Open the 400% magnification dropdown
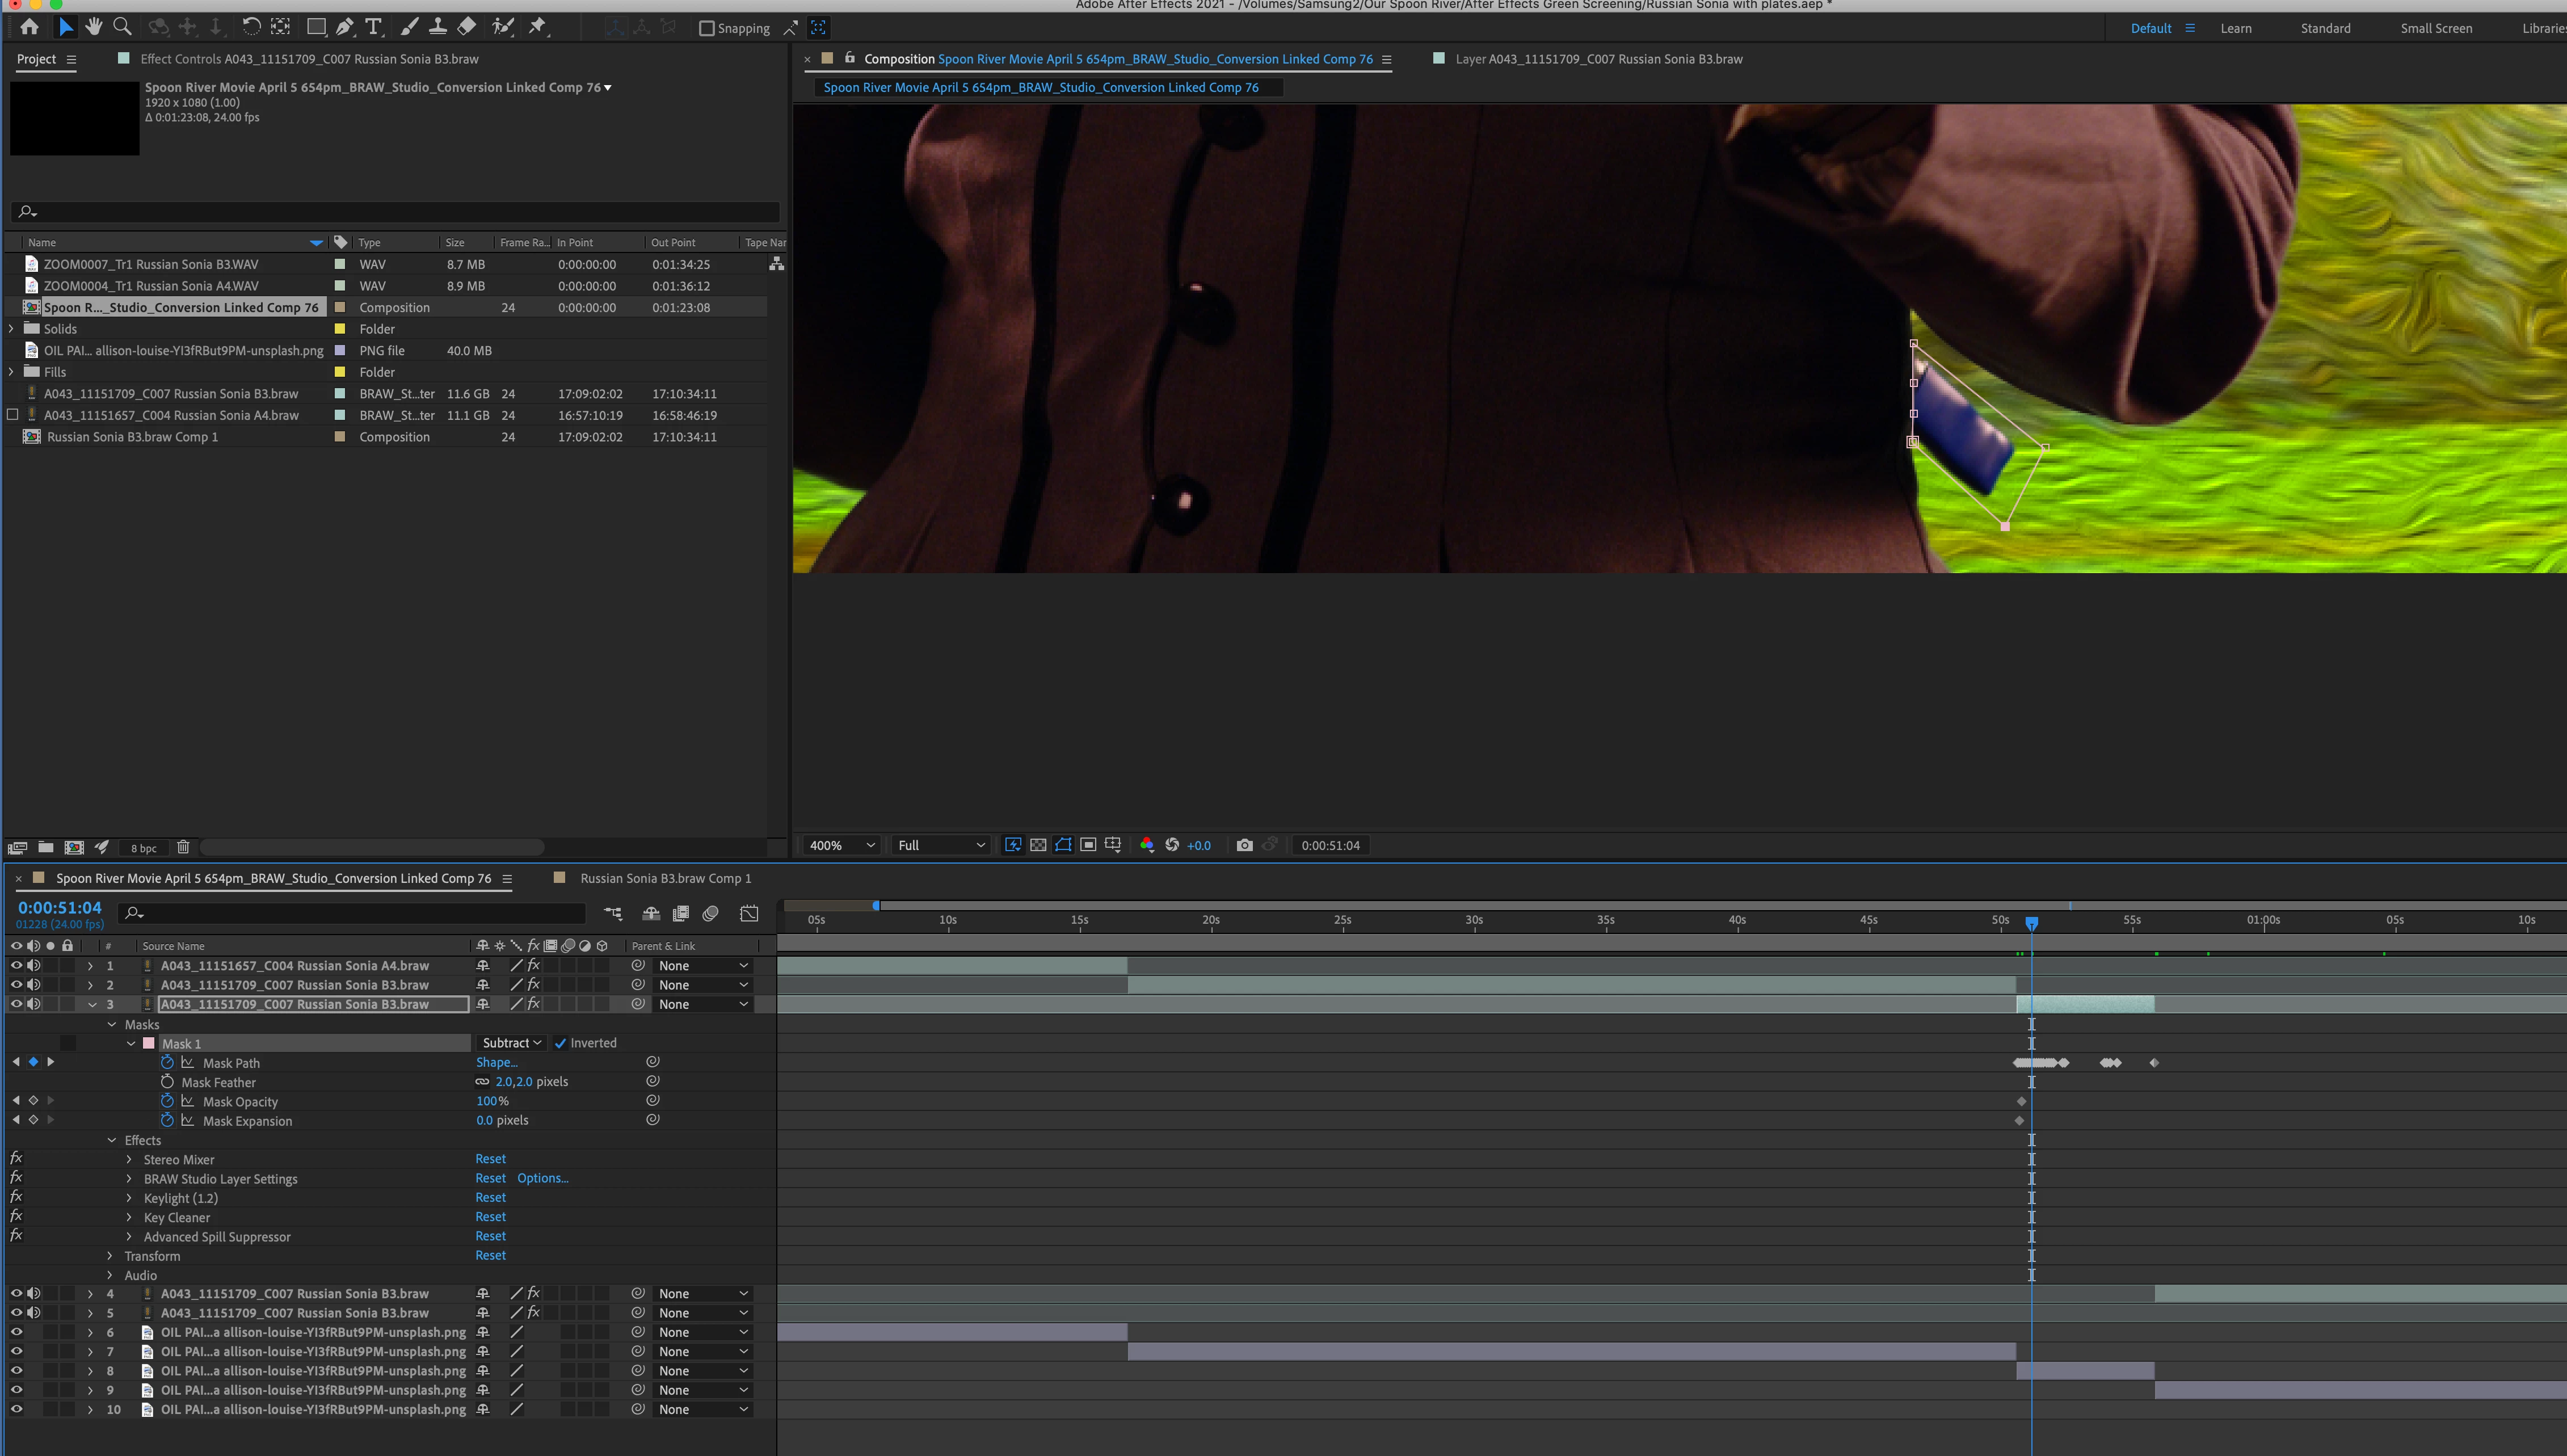This screenshot has height=1456, width=2567. point(840,845)
